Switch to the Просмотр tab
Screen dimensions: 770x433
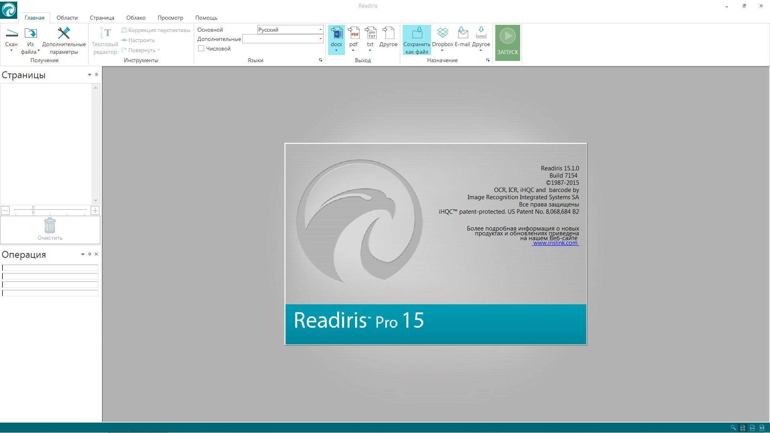(170, 18)
